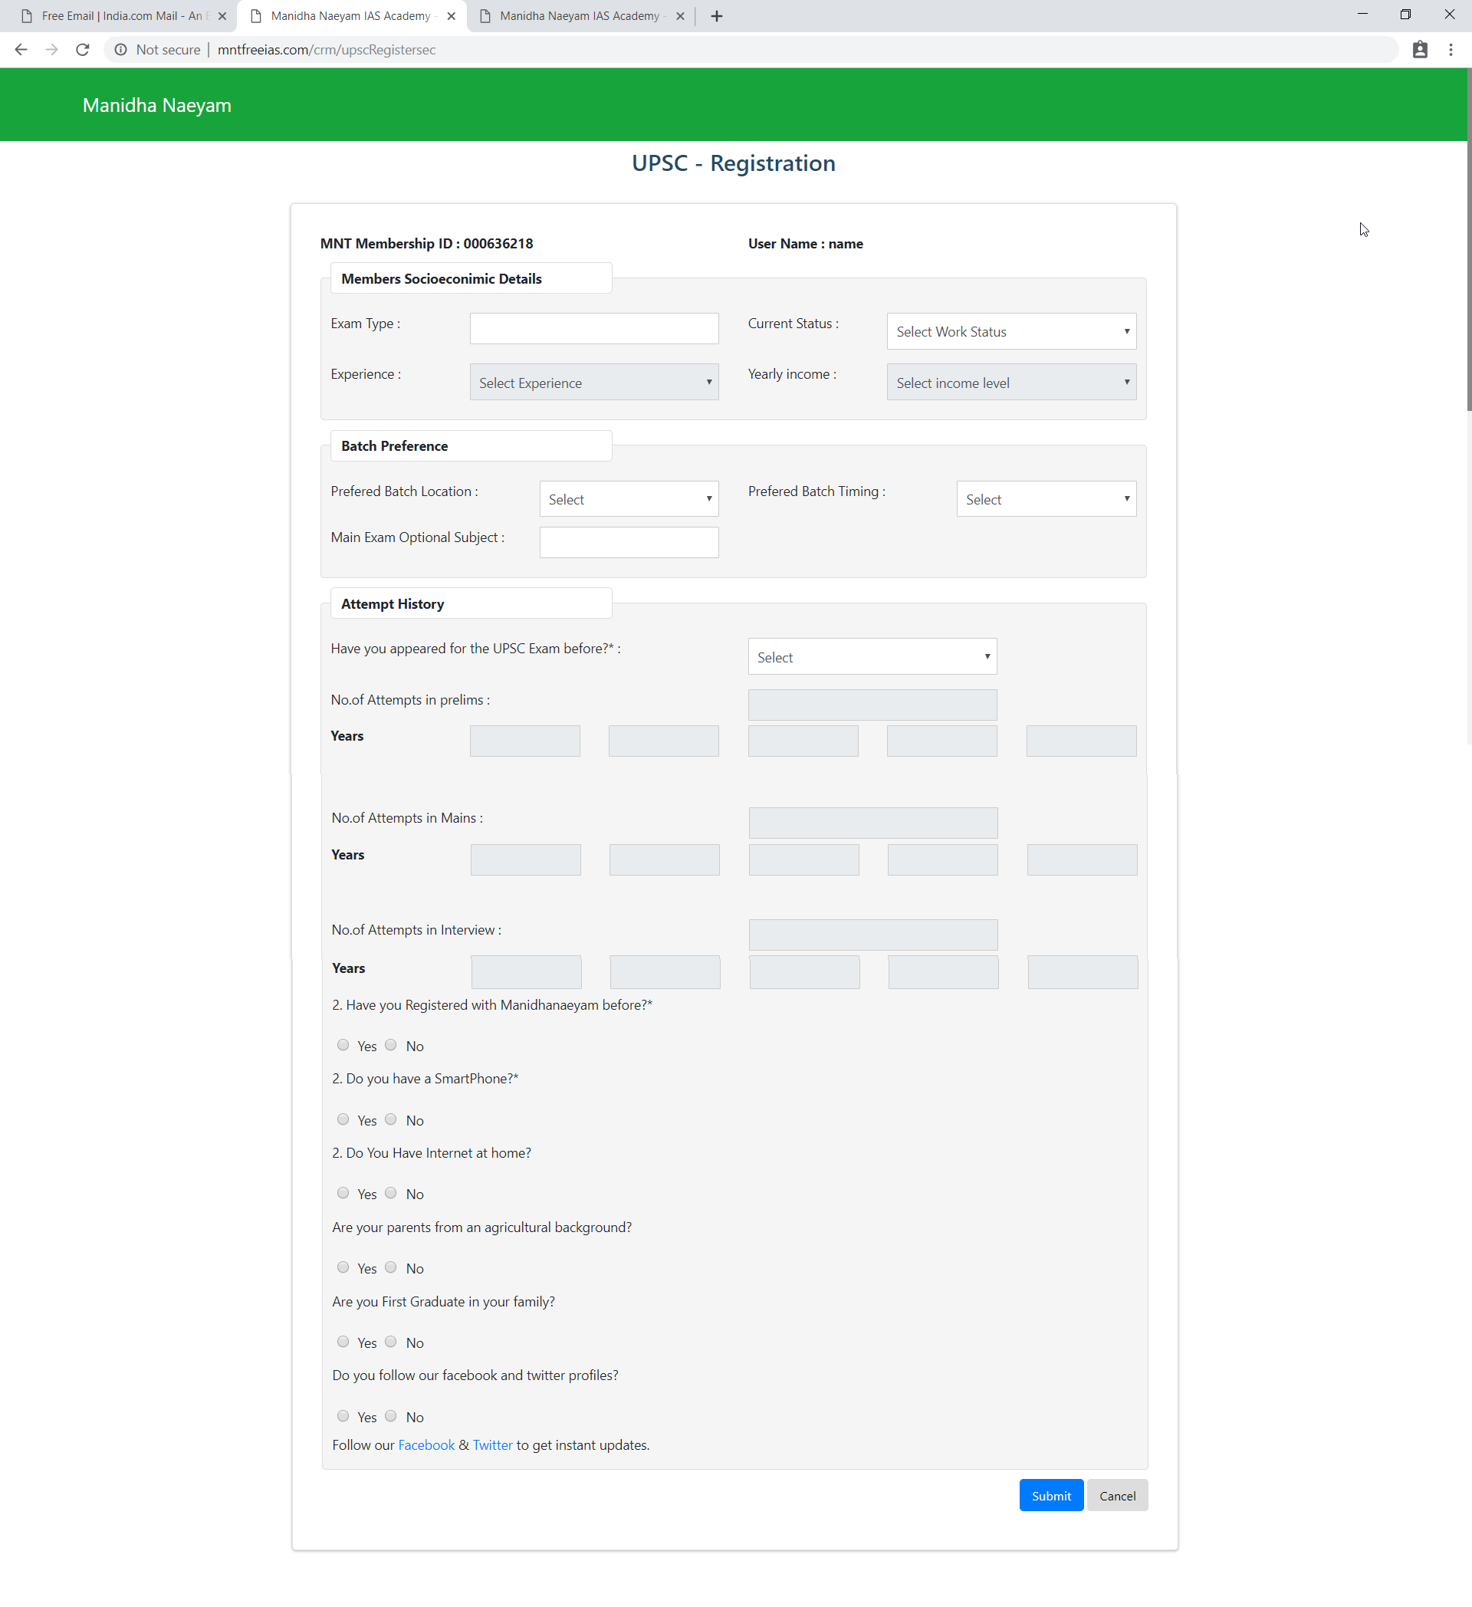The width and height of the screenshot is (1472, 1607).
Task: Click the forward navigation arrow icon
Action: tap(51, 51)
